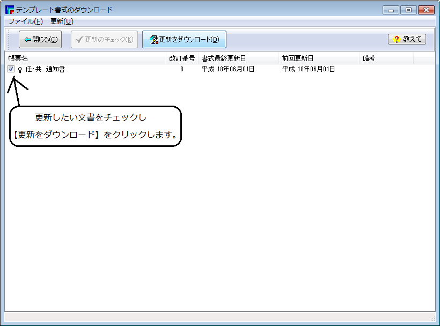Click the download icon on 更新をダウンロード
This screenshot has width=440, height=326.
[153, 40]
